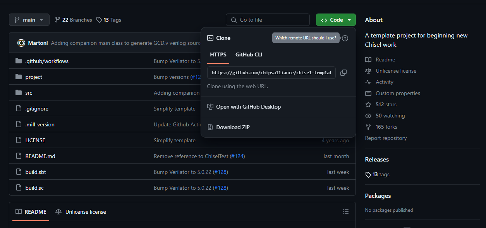
Task: Click the pulse icon beside Activity
Action: tap(368, 82)
